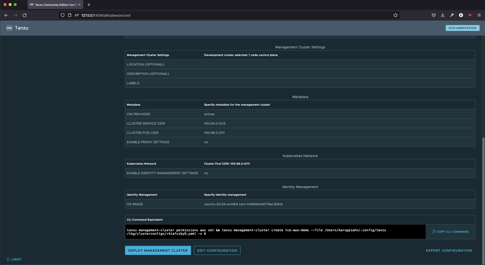Click the macOS green fullscreen button
This screenshot has height=265, width=485.
click(x=15, y=5)
